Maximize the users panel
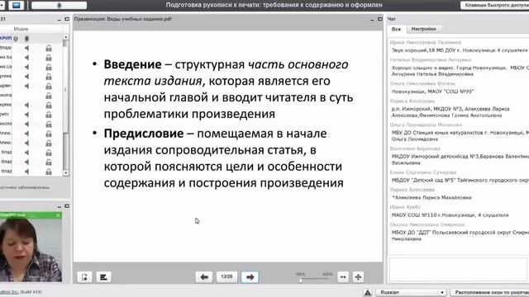 (x=67, y=19)
